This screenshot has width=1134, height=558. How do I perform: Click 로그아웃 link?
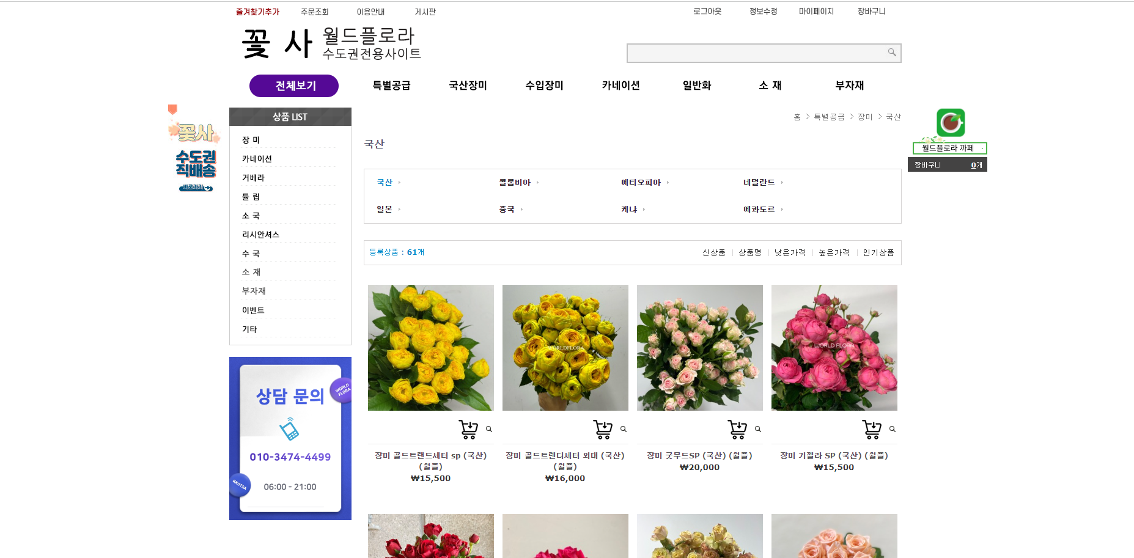[707, 11]
